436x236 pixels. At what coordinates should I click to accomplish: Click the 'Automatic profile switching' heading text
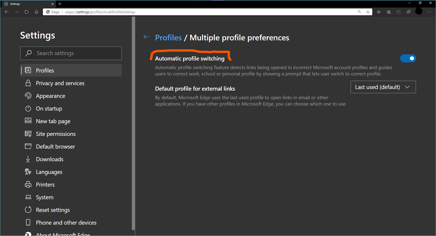coord(190,58)
